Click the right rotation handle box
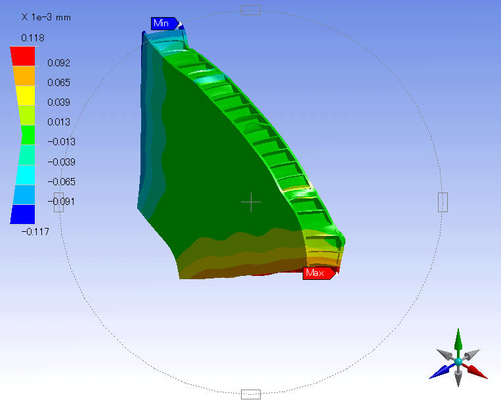 443,202
